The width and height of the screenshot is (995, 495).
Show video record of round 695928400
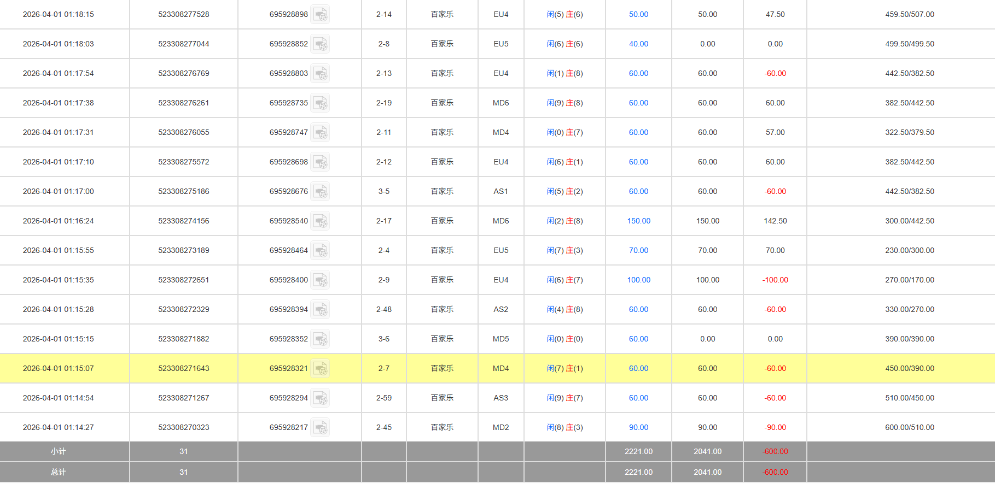tap(321, 280)
